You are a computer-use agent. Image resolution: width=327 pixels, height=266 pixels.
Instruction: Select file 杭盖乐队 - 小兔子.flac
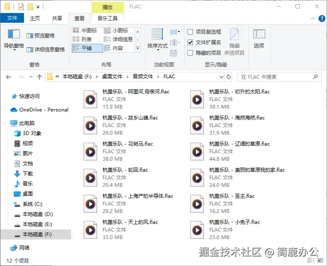point(225,230)
